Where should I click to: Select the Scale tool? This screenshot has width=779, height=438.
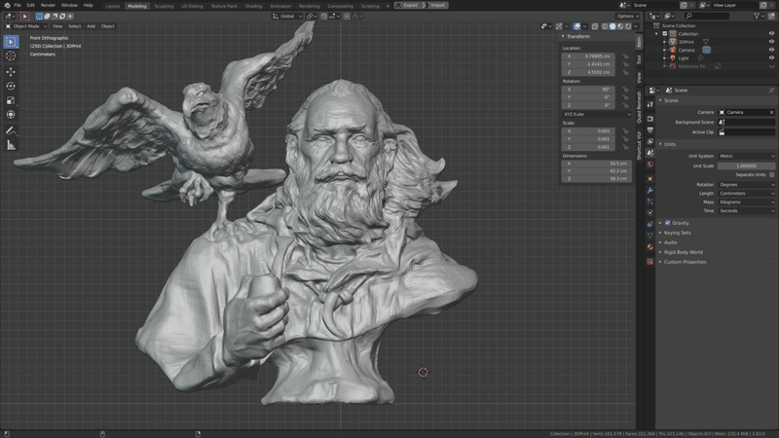point(11,100)
